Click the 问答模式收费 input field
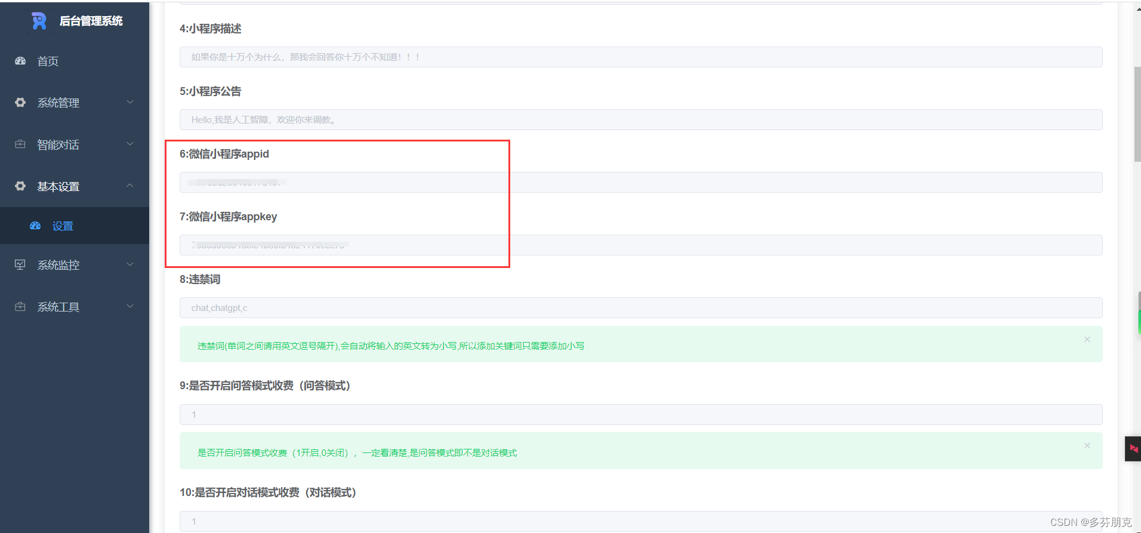 coord(641,415)
